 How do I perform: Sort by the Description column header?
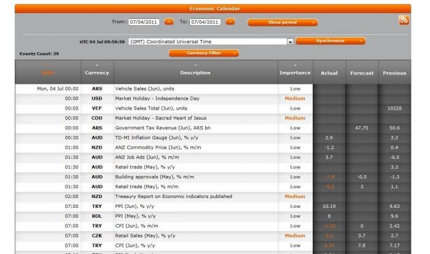pos(195,72)
